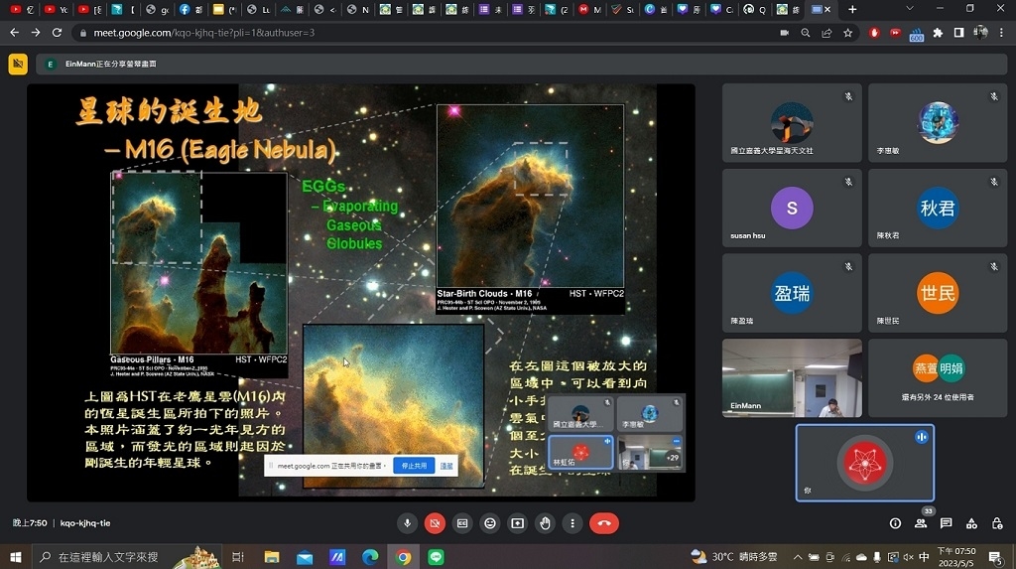Switch to the first YouTube tab

pyautogui.click(x=22, y=9)
